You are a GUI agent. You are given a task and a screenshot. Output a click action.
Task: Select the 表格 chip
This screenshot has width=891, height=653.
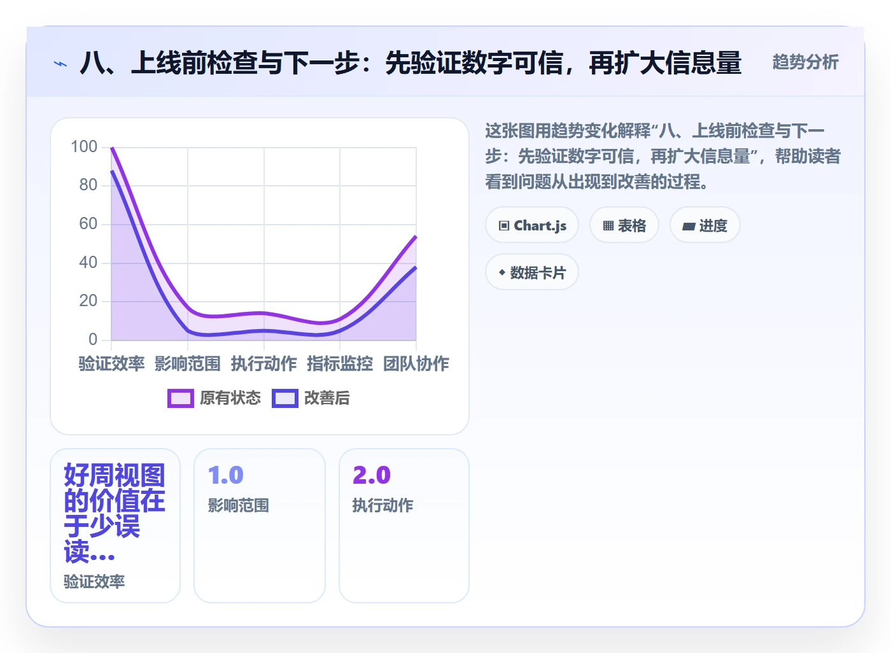(x=624, y=225)
